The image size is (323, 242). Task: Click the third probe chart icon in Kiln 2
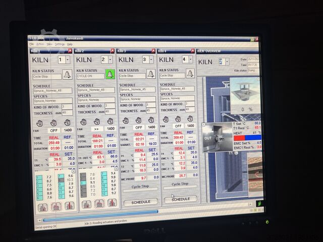(x=112, y=203)
